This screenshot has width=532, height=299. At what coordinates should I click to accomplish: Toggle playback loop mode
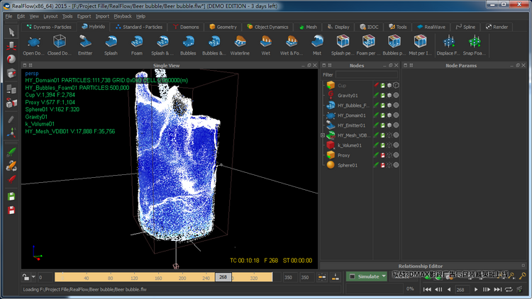pyautogui.click(x=509, y=289)
